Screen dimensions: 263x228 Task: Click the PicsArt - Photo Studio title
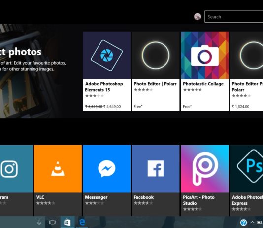(198, 200)
